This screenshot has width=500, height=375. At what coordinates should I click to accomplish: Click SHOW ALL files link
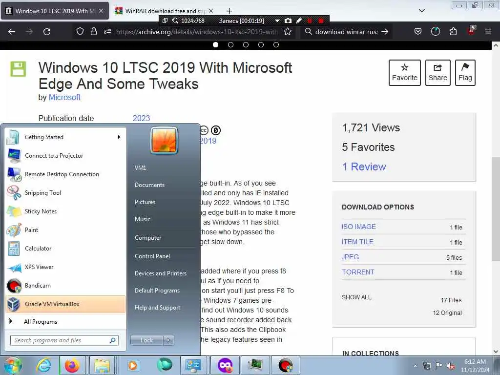point(356,297)
